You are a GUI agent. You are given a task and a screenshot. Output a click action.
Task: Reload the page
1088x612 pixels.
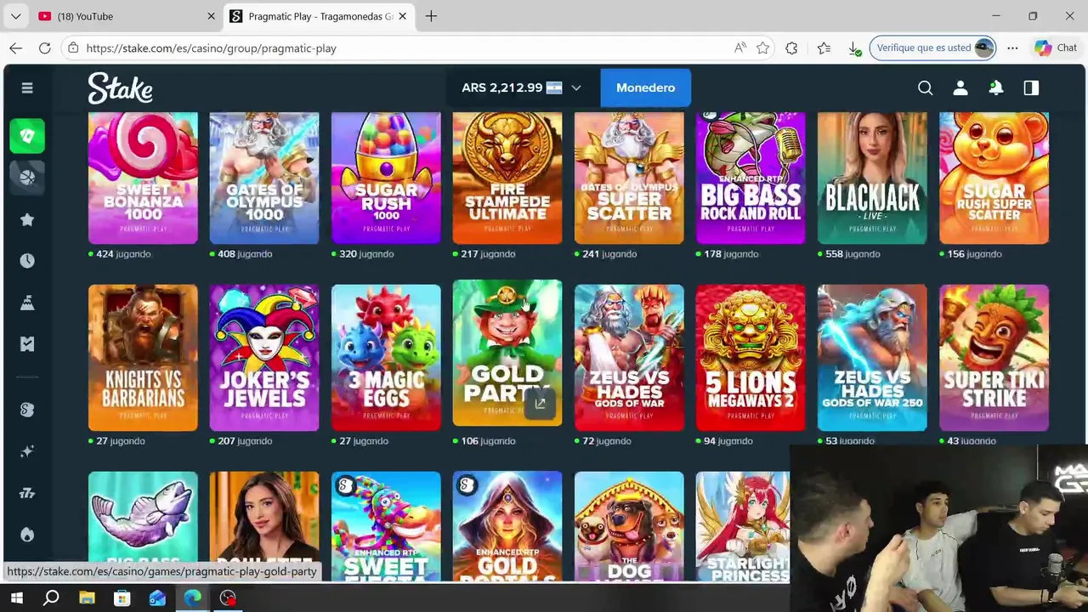point(44,48)
